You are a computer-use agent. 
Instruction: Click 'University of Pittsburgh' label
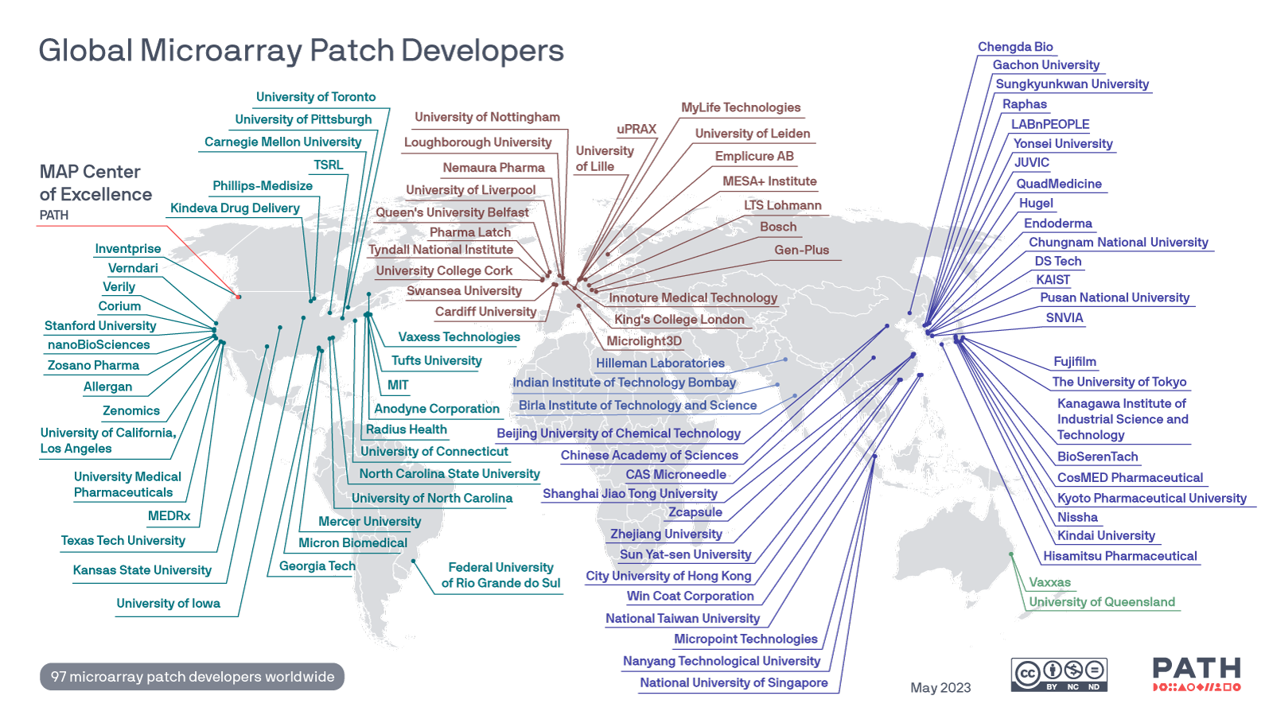(303, 119)
